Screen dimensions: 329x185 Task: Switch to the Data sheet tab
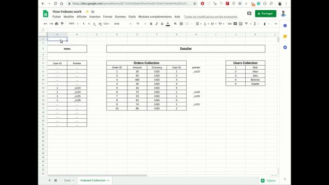pos(67,180)
